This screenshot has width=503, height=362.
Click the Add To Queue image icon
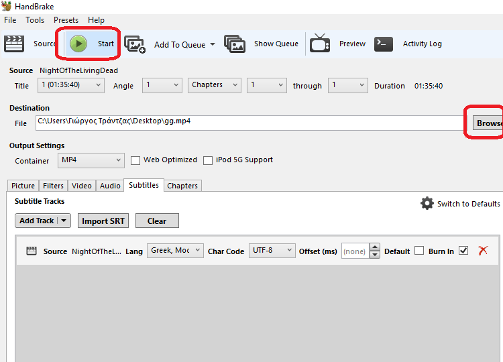pos(135,44)
